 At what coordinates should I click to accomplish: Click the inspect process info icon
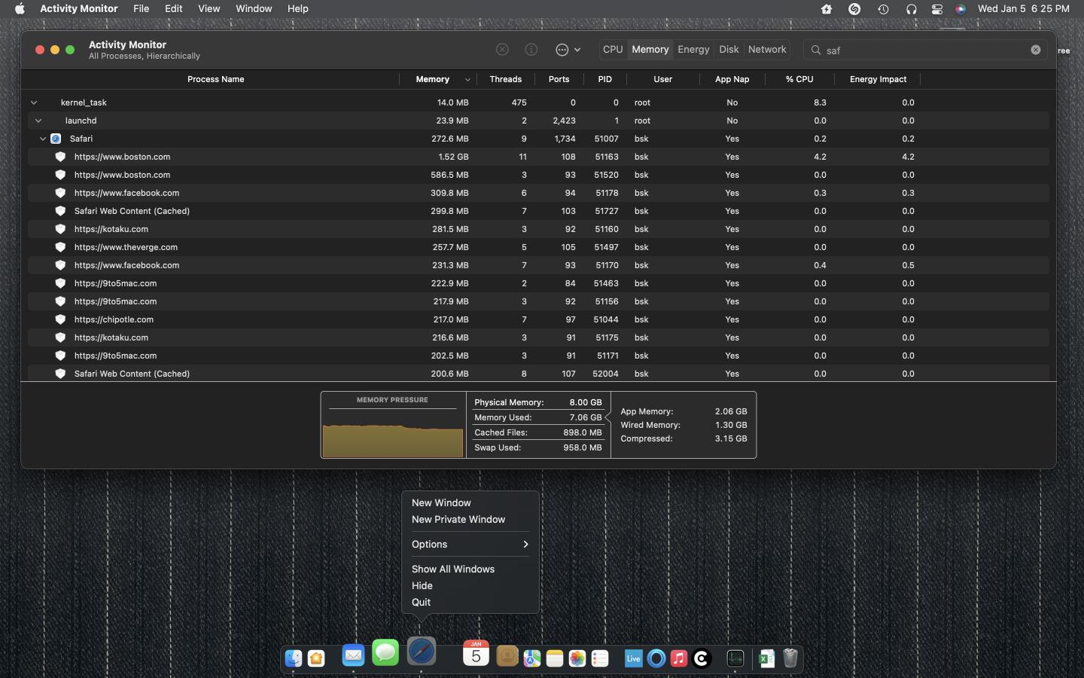tap(531, 50)
